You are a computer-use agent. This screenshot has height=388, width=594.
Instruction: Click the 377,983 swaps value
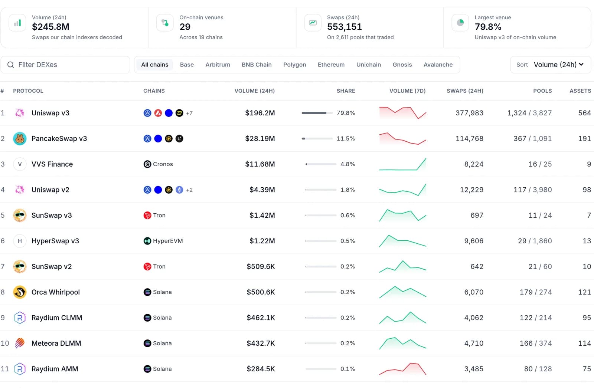click(469, 113)
